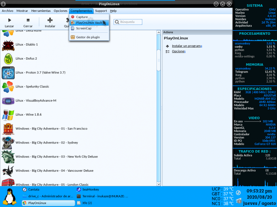Select Diablo 1 game icon
This screenshot has width=277, height=207.
[8, 45]
